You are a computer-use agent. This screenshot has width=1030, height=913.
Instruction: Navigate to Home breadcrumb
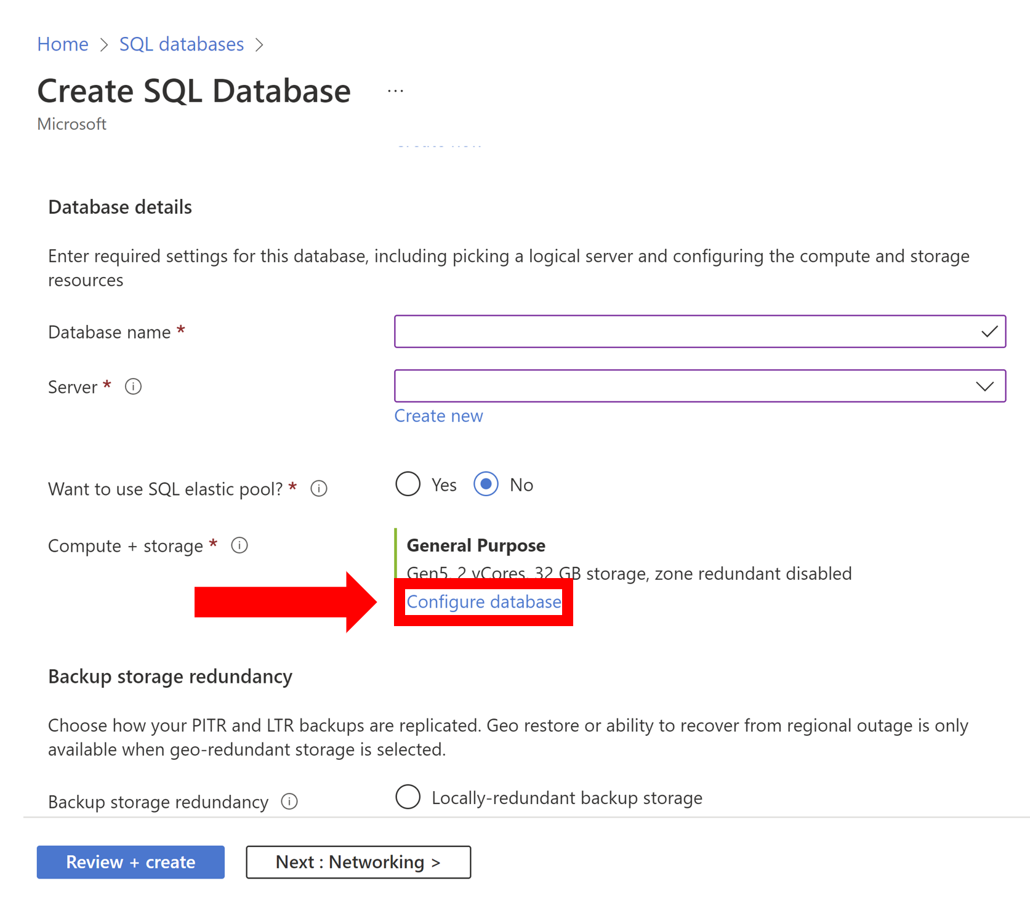click(62, 44)
